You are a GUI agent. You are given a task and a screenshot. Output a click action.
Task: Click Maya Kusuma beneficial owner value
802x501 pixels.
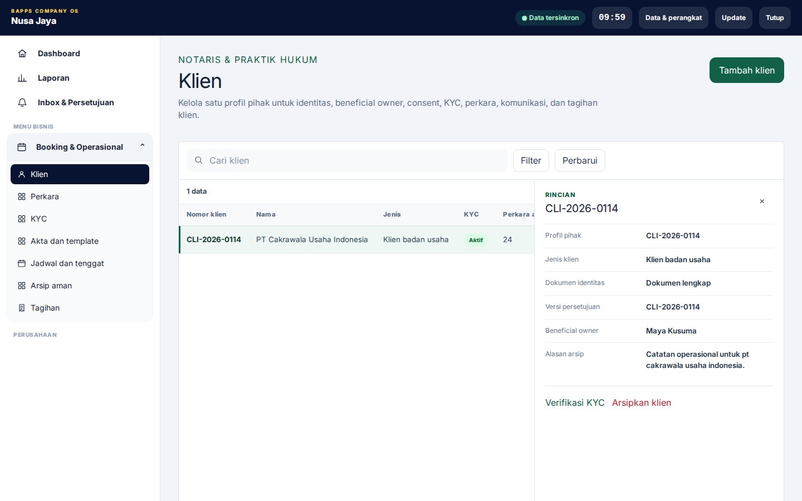671,331
